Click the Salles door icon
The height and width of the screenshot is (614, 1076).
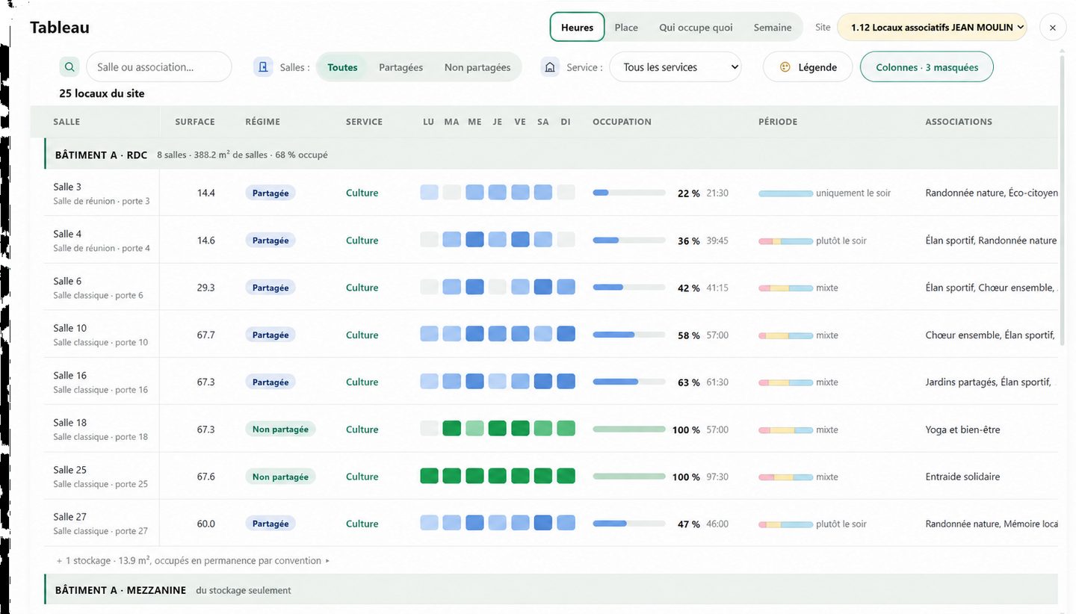point(263,66)
